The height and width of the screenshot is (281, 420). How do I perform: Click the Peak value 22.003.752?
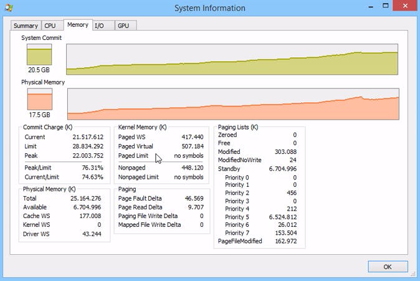(x=88, y=156)
